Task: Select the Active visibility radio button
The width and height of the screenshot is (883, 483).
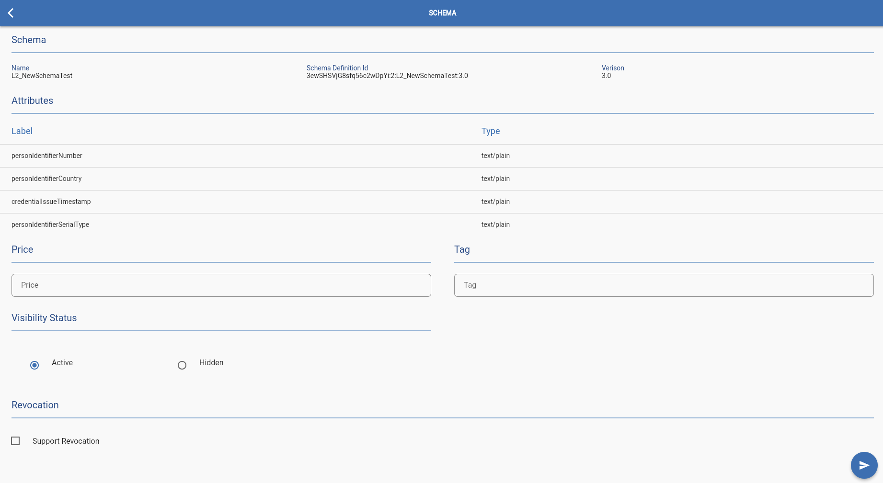Action: coord(34,365)
